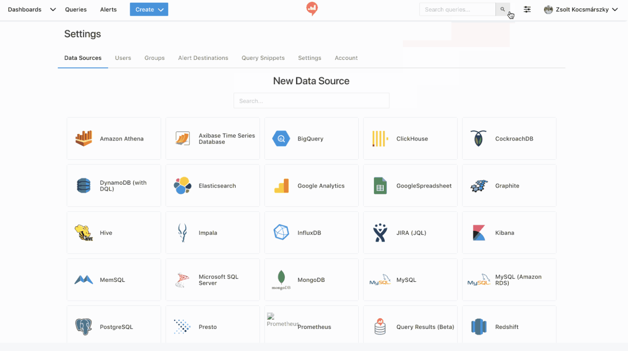This screenshot has width=628, height=351.
Task: Select the PostgreSQL label
Action: 116,327
